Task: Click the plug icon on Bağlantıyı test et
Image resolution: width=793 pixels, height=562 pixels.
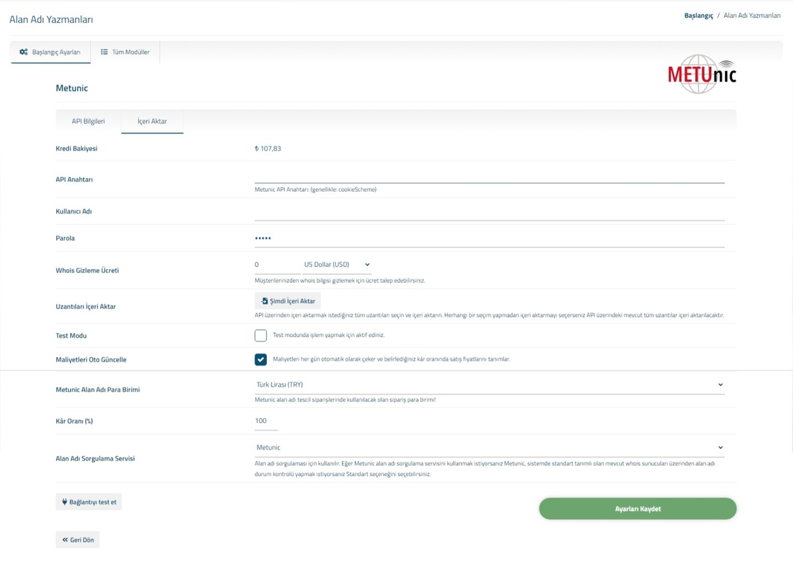Action: 64,502
